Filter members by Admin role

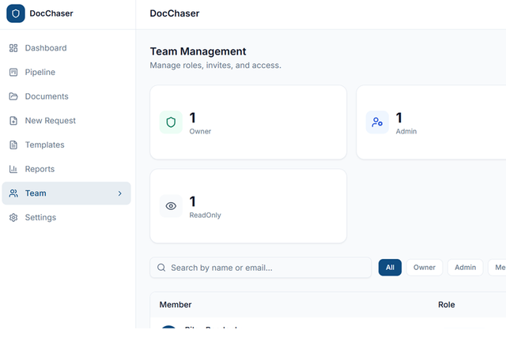(x=466, y=268)
